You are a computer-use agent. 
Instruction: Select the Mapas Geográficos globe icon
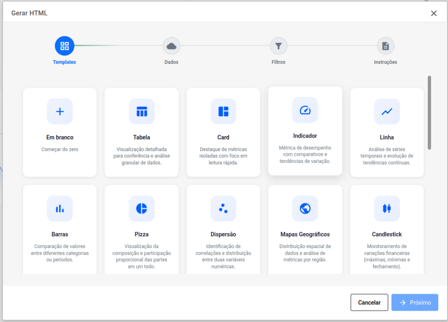305,208
